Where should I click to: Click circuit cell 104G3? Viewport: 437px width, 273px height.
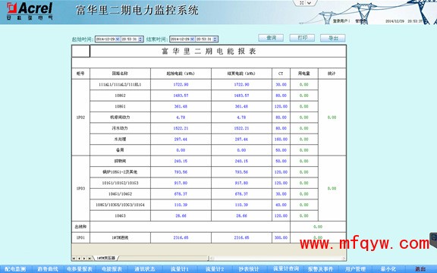(120, 215)
